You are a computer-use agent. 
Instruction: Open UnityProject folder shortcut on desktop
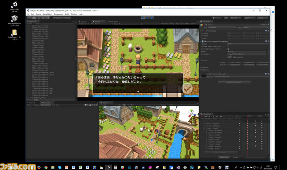[x=14, y=35]
